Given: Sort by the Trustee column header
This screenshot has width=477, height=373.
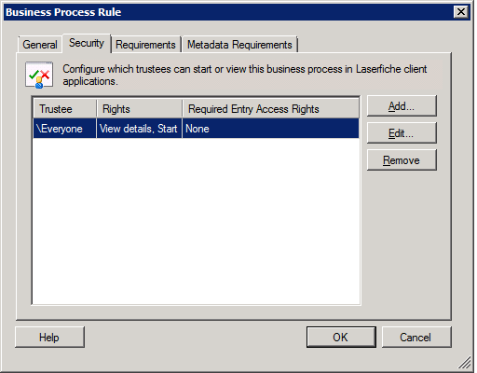Looking at the screenshot, I should click(x=65, y=109).
